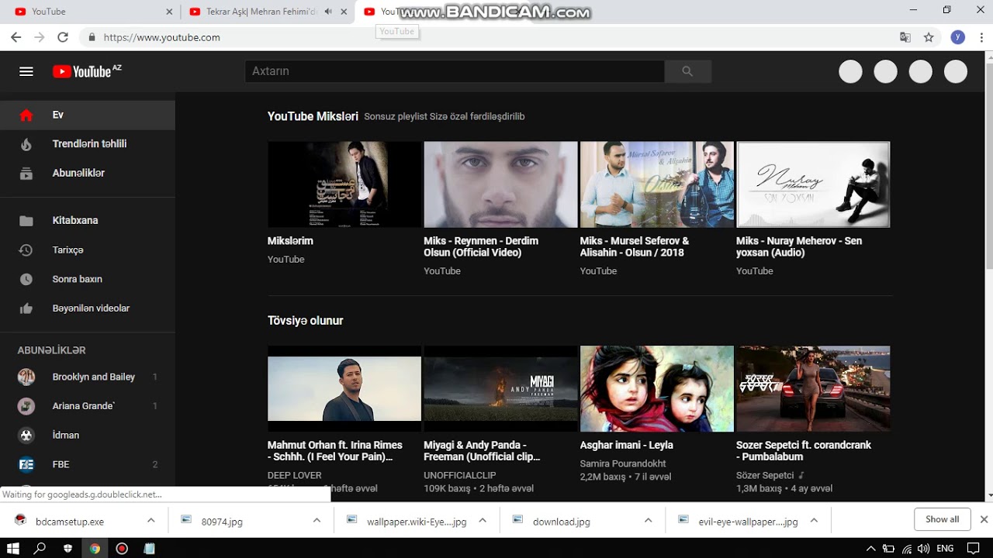Click the Trendlərin təhlili flame icon

pyautogui.click(x=26, y=144)
